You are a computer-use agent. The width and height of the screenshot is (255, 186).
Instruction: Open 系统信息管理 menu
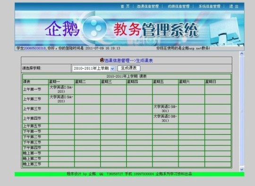[210, 6]
